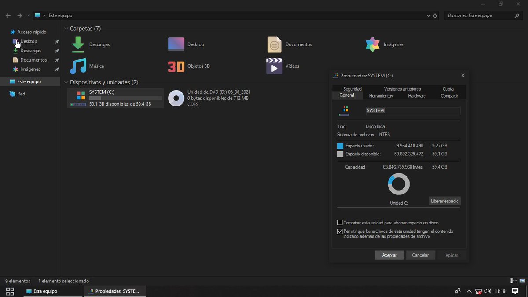
Task: Click the breadcrumb chevron before Este equipo
Action: (44, 15)
